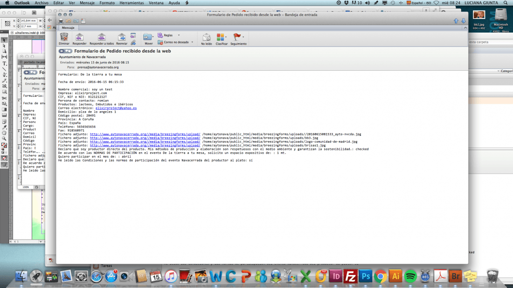Click the undo arrow icon
Image resolution: width=513 pixels, height=288 pixels.
tap(69, 21)
